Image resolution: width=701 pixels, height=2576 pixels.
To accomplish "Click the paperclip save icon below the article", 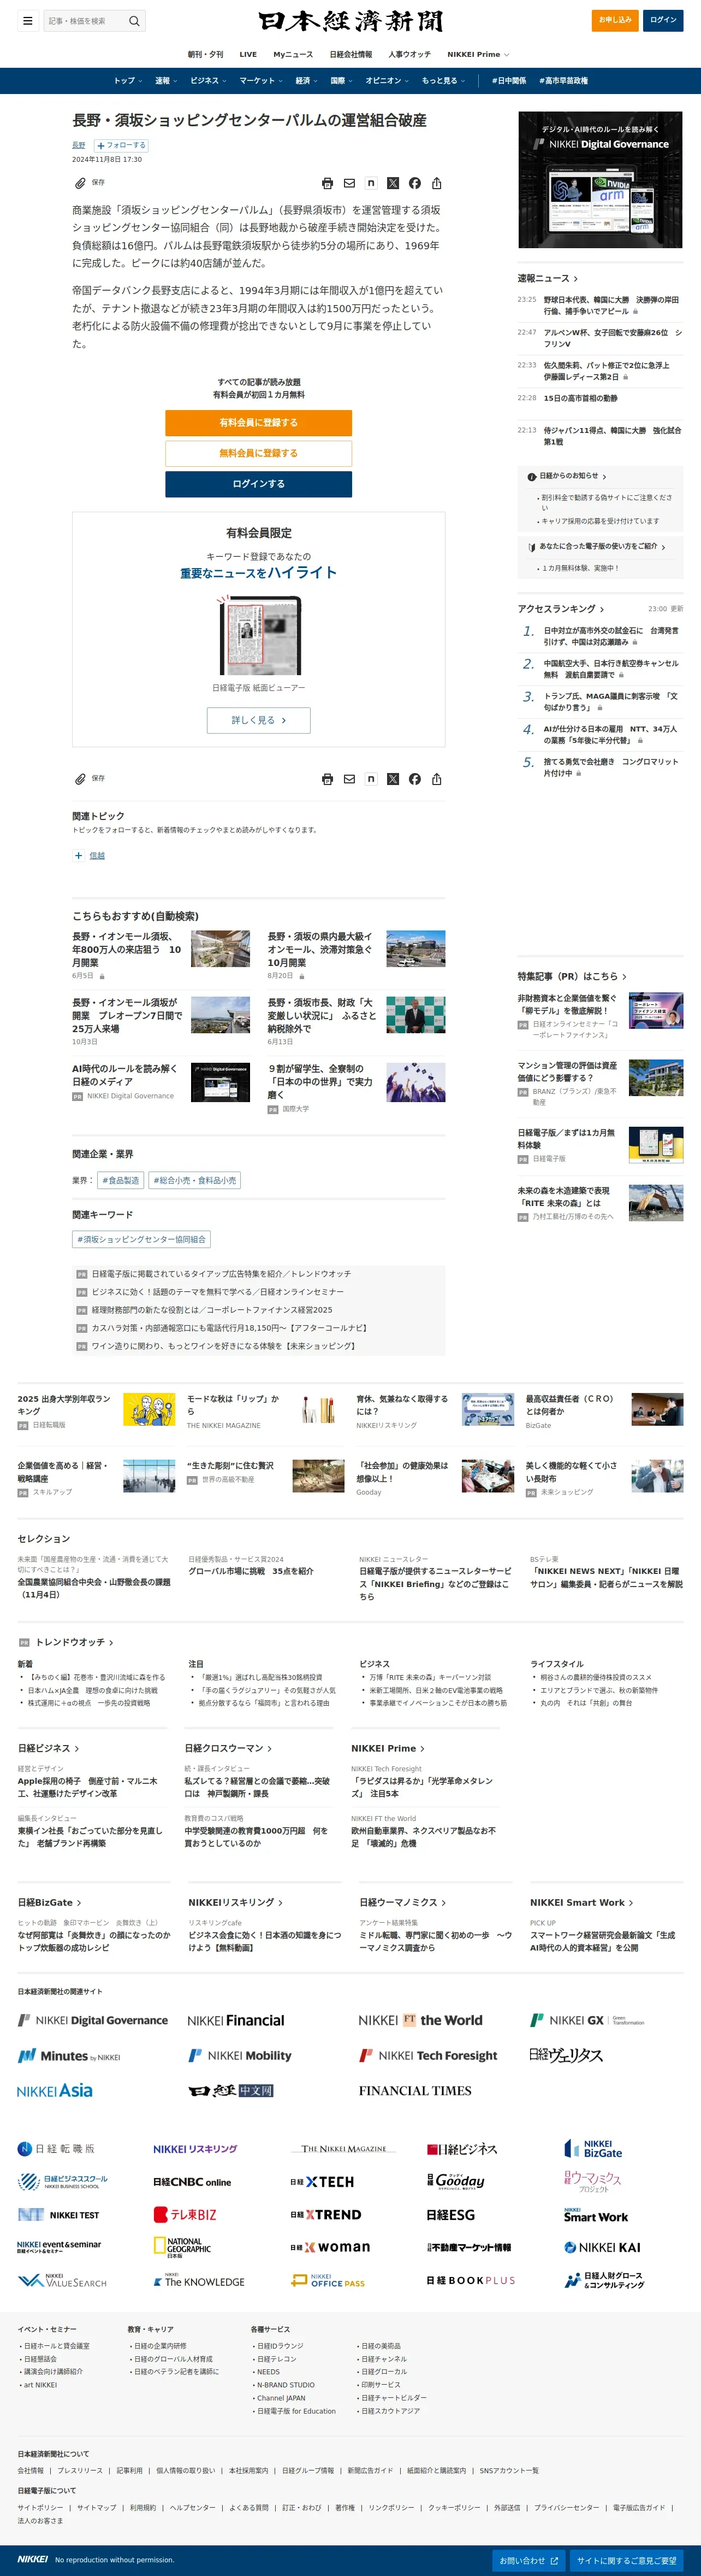I will [80, 779].
